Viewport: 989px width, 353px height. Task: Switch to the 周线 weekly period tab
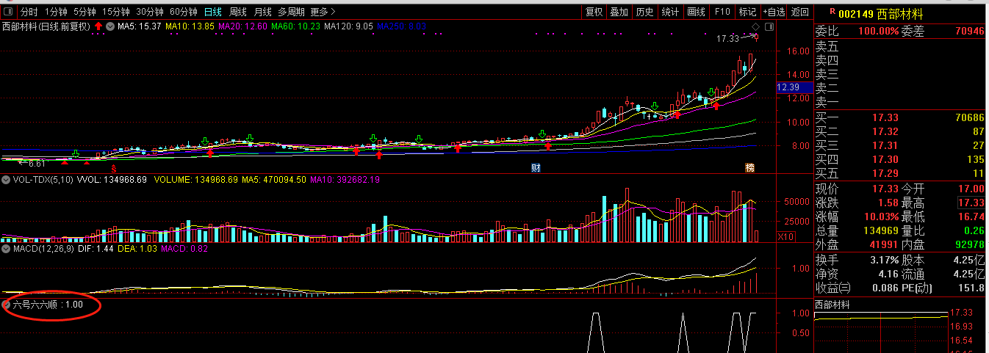click(x=238, y=12)
